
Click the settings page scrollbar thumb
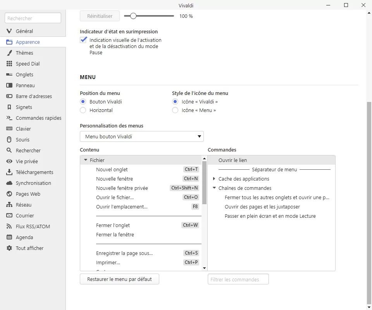369,203
